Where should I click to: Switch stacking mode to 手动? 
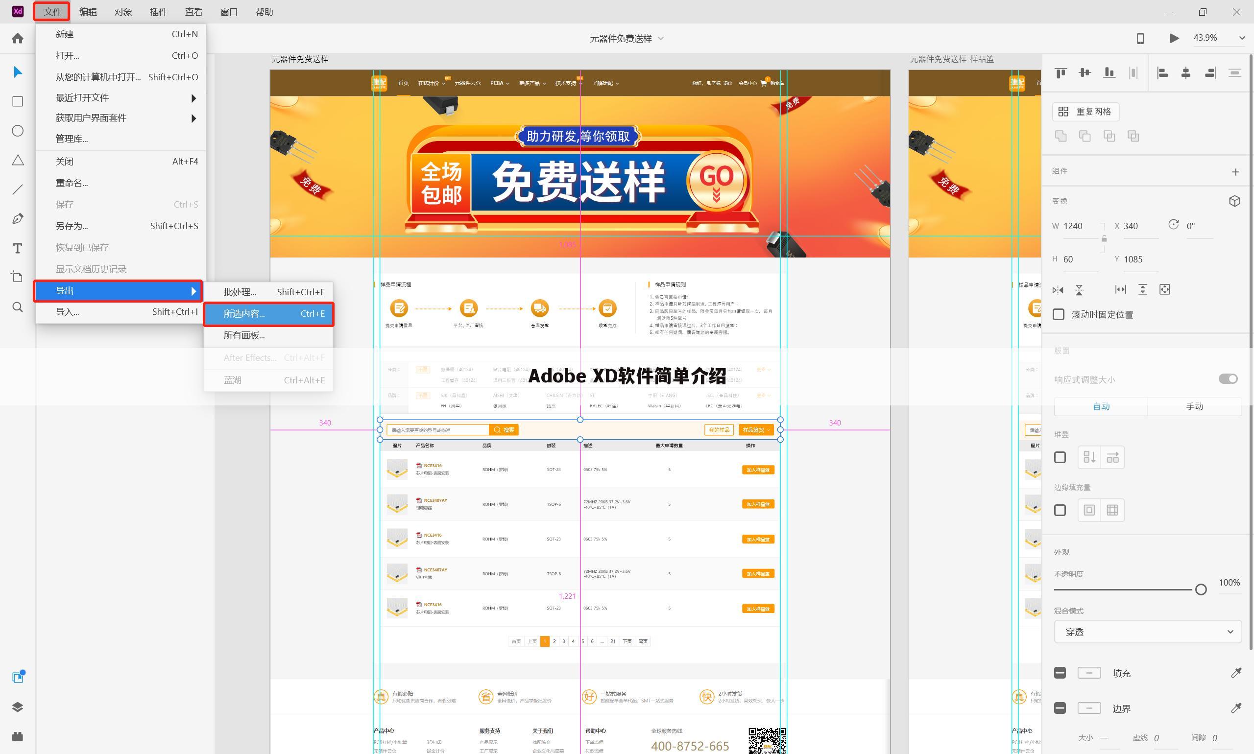(1195, 406)
